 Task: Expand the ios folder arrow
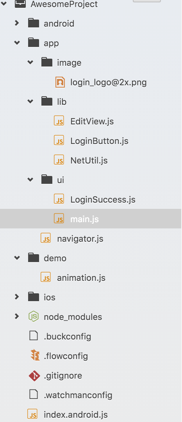pos(17,297)
